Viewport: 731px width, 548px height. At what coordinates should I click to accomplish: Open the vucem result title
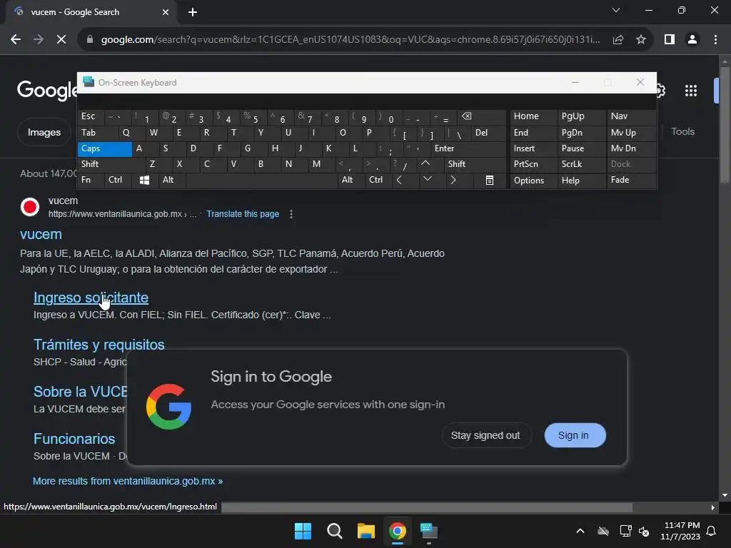coord(41,234)
